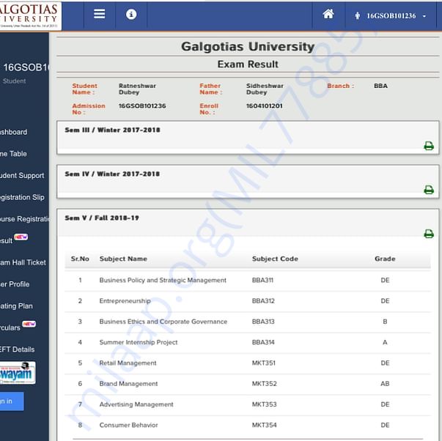Click the Swayam banner image
442x441 pixels.
pos(18,373)
